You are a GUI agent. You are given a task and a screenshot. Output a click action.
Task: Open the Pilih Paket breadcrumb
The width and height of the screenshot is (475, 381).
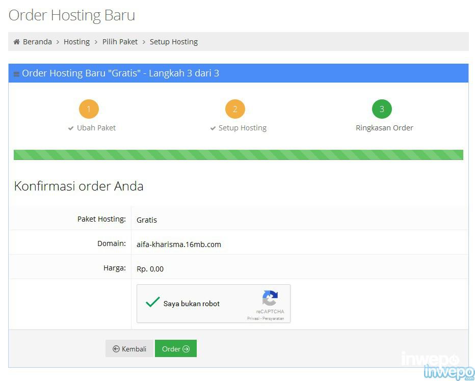(120, 42)
